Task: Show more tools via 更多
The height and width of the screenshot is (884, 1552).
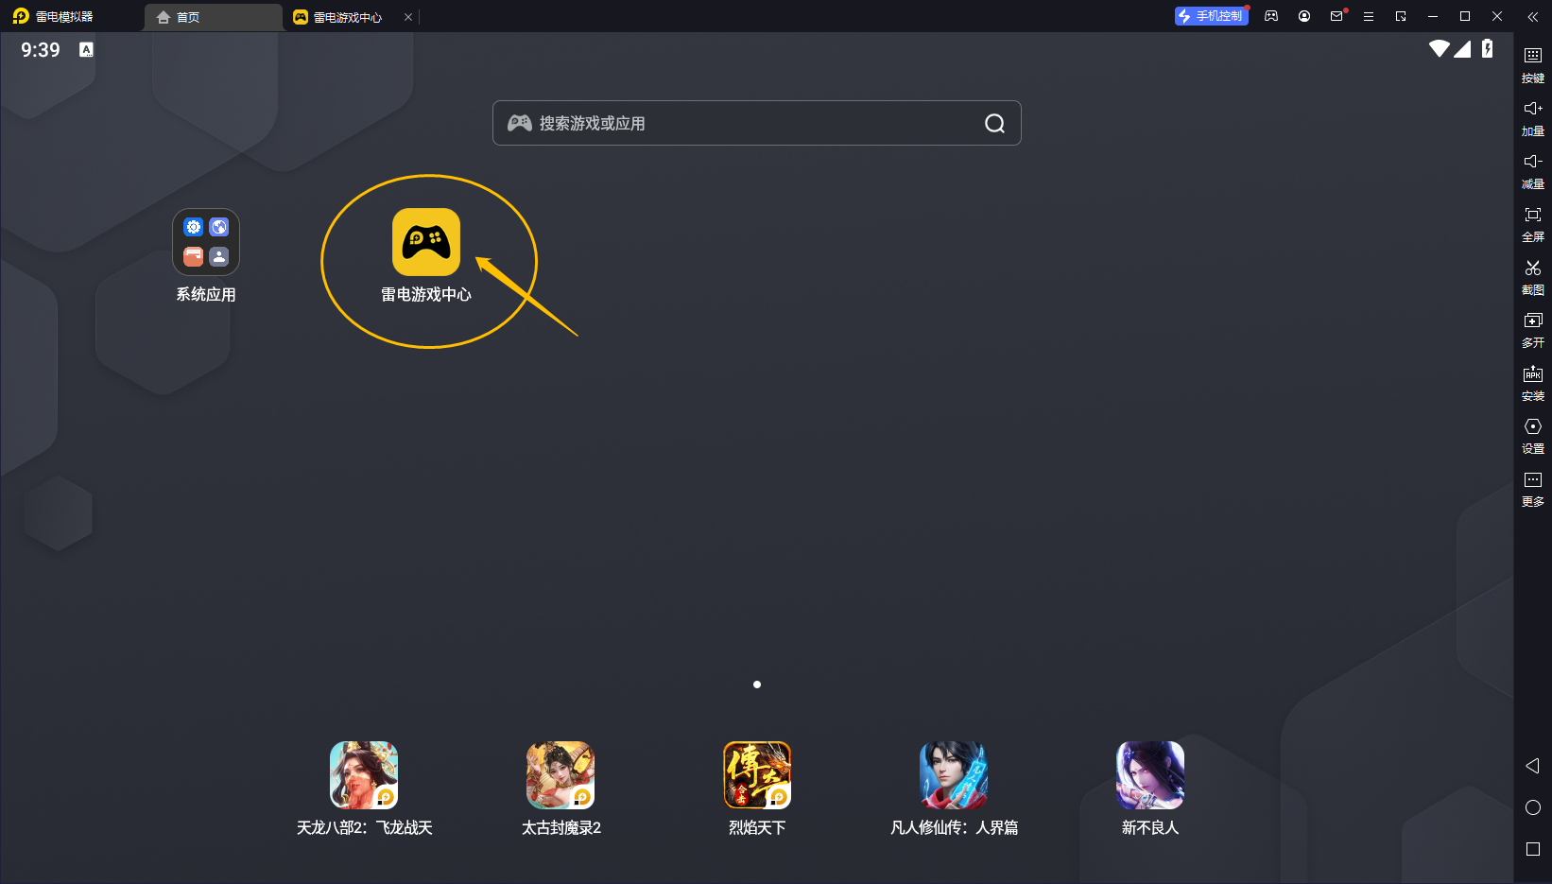Action: pos(1533,488)
